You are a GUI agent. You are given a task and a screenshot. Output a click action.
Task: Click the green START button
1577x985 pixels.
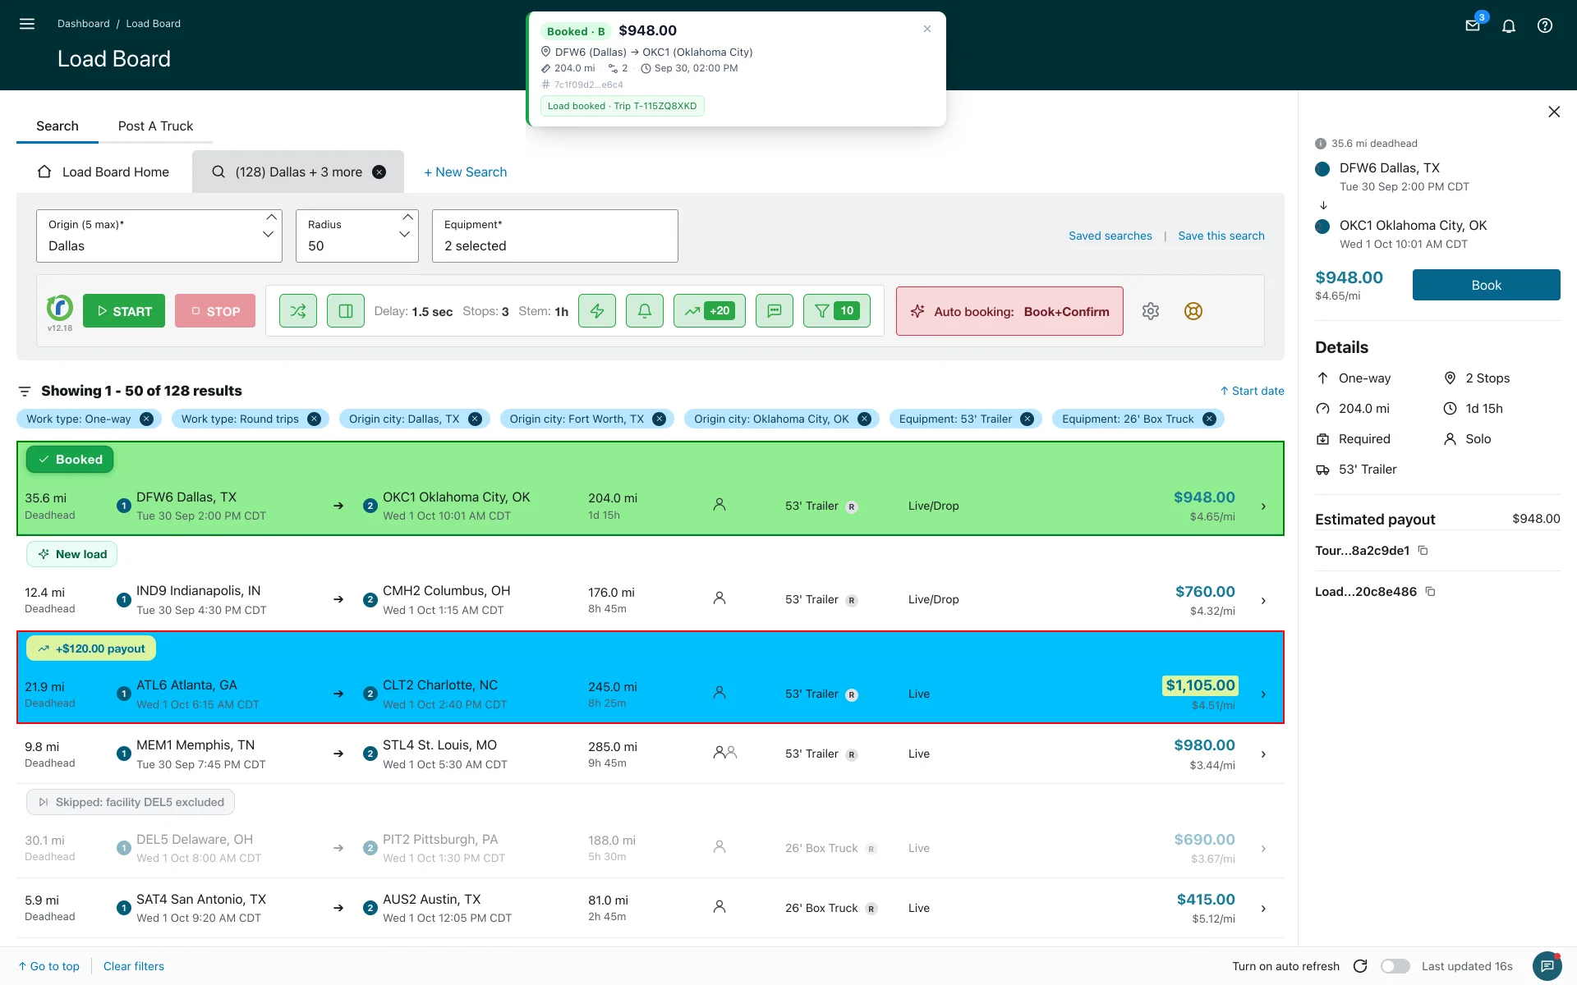coord(124,311)
